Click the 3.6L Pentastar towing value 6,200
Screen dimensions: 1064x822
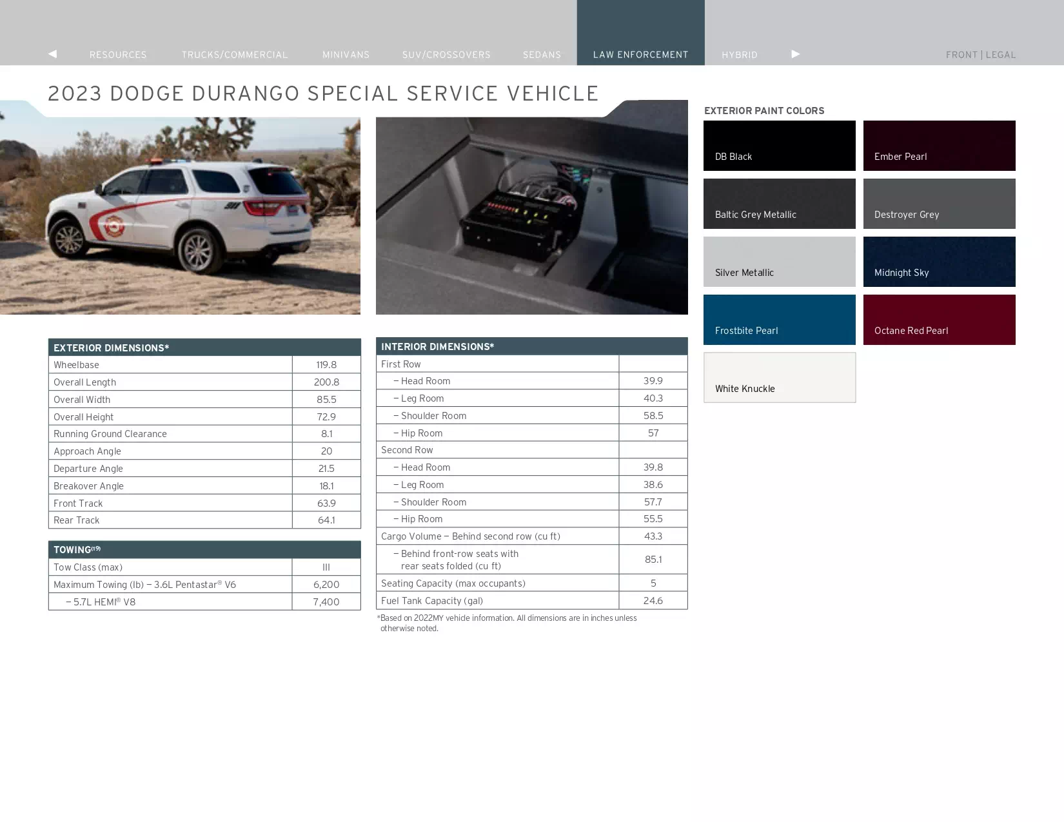click(x=326, y=585)
